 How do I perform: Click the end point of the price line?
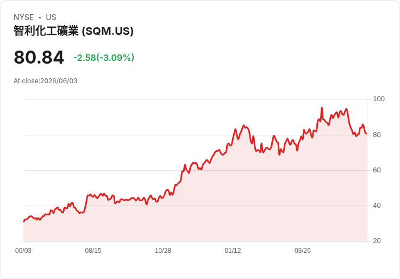pyautogui.click(x=366, y=133)
